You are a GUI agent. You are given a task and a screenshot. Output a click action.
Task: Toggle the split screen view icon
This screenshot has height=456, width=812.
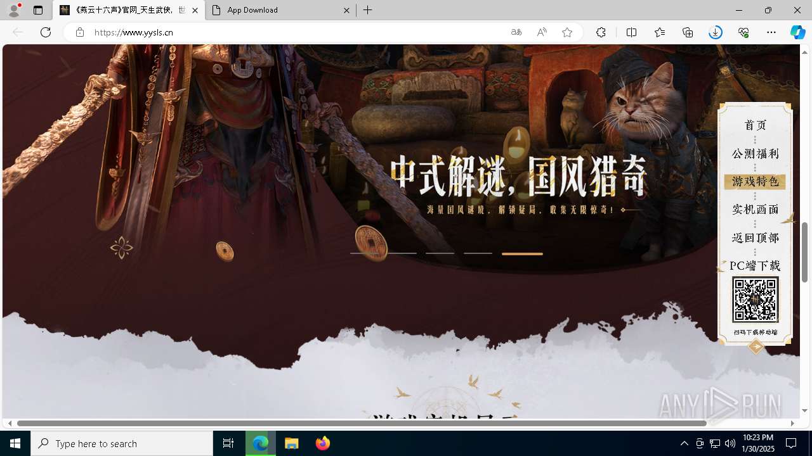coord(631,32)
